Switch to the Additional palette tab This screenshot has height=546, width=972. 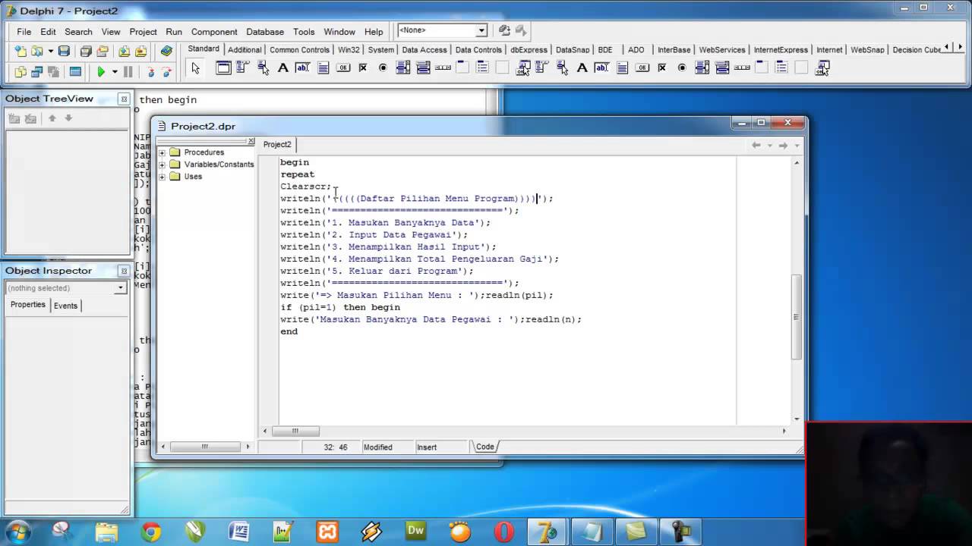point(245,50)
